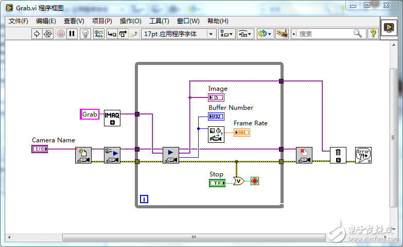403x247 pixels.
Task: Click the Step Into button
Action: pyautogui.click(x=112, y=34)
